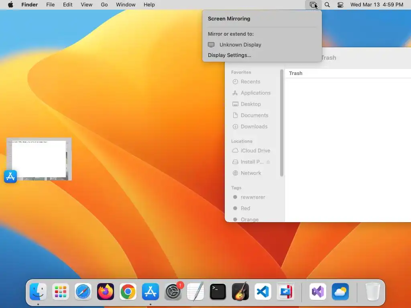Open Finder from the Dock
Viewport: 411px width, 308px height.
38,292
